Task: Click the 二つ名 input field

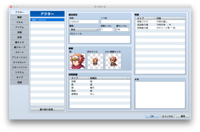Action: click(x=115, y=22)
